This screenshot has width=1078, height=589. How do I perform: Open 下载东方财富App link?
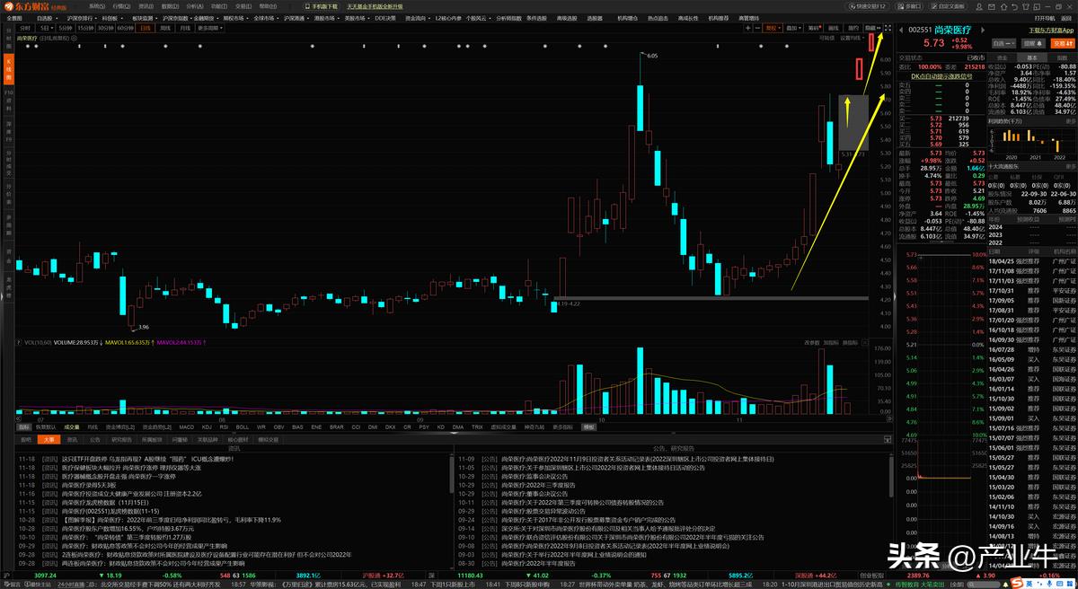(x=1050, y=30)
